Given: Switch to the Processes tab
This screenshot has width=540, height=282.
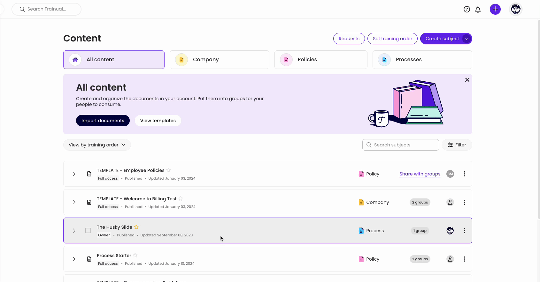Looking at the screenshot, I should pyautogui.click(x=422, y=60).
